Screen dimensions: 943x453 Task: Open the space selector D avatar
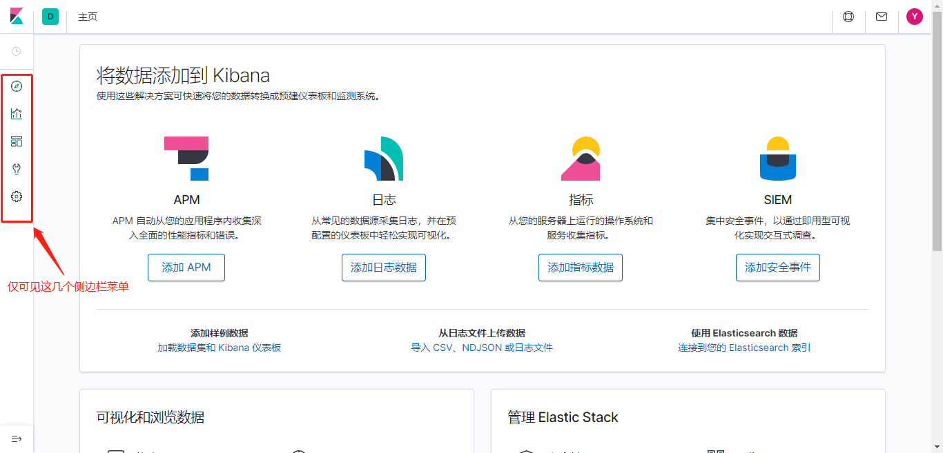point(50,17)
